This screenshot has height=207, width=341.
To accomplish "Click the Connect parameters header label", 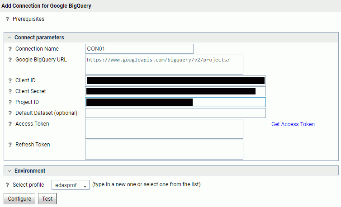I will coord(39,38).
